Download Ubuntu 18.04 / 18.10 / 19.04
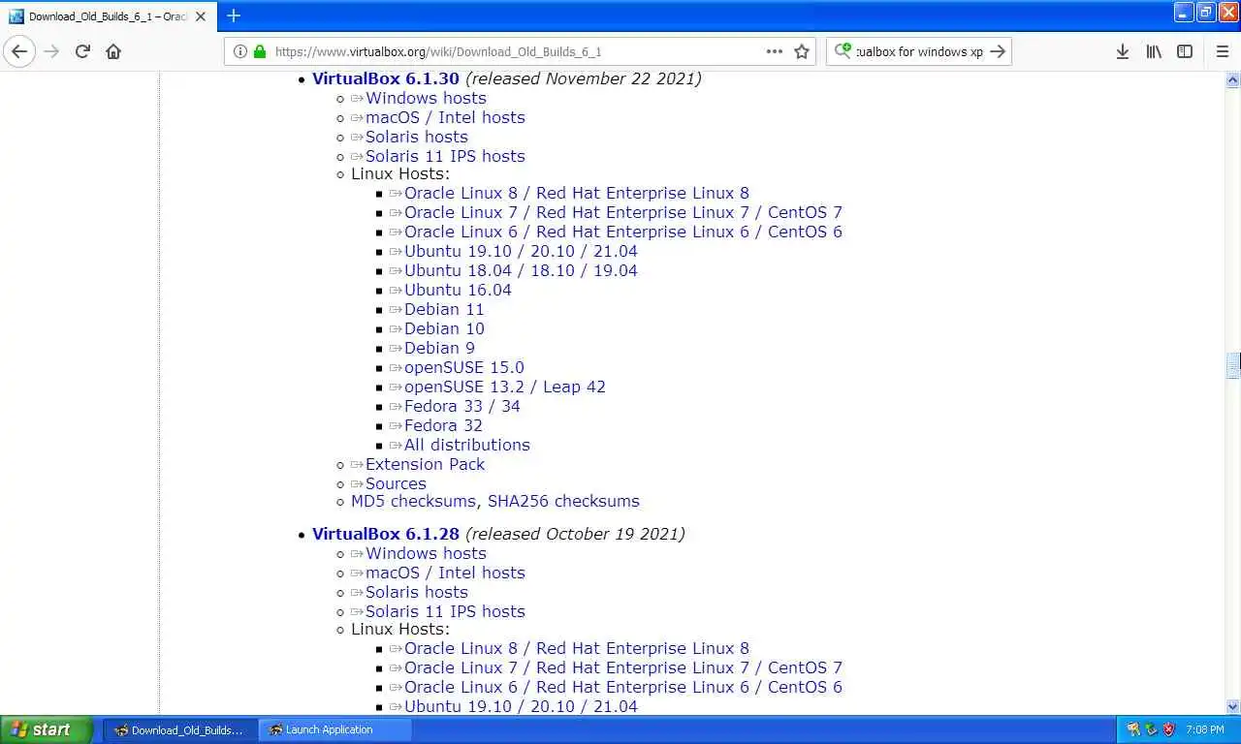This screenshot has width=1241, height=744. (521, 270)
